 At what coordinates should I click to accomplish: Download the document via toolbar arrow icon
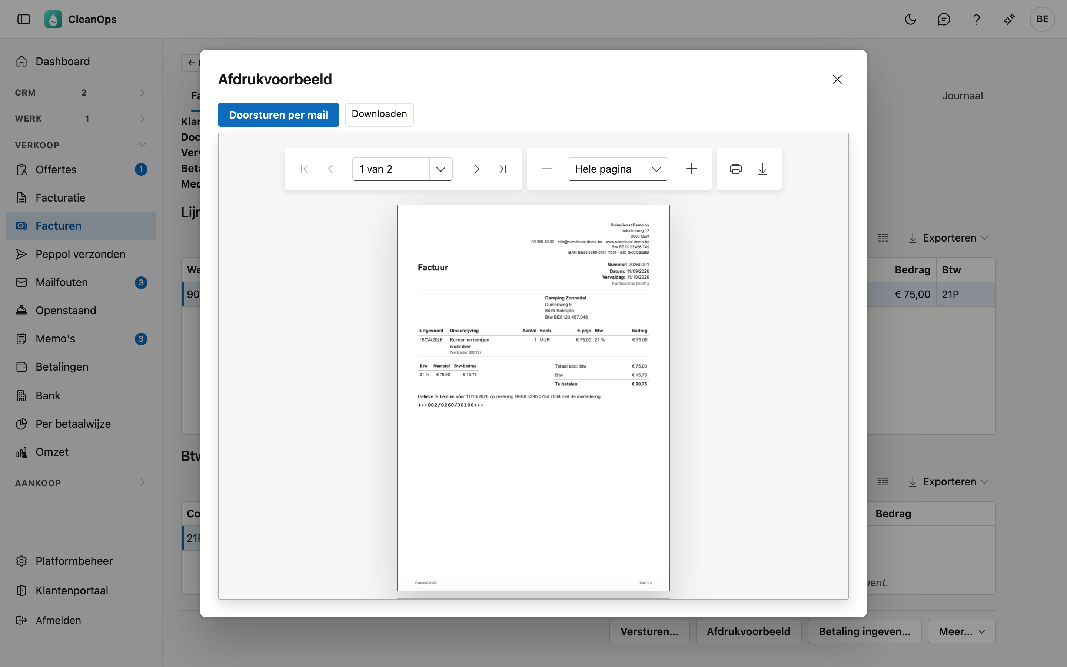(x=762, y=169)
